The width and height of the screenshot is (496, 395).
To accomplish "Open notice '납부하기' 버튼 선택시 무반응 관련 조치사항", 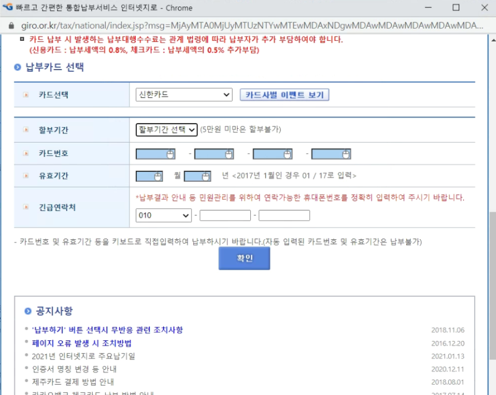I will [107, 330].
